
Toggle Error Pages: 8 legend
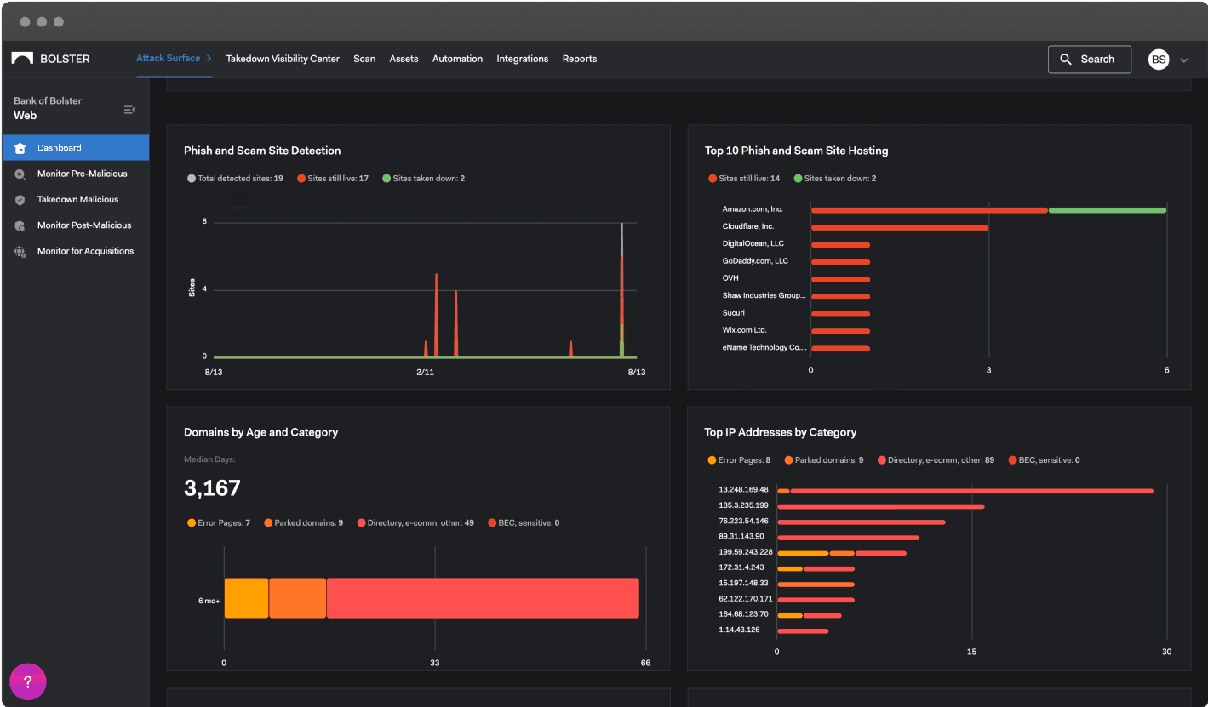point(739,460)
